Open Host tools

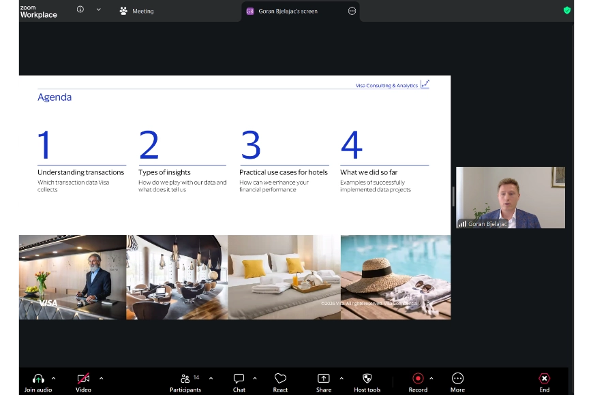(367, 379)
